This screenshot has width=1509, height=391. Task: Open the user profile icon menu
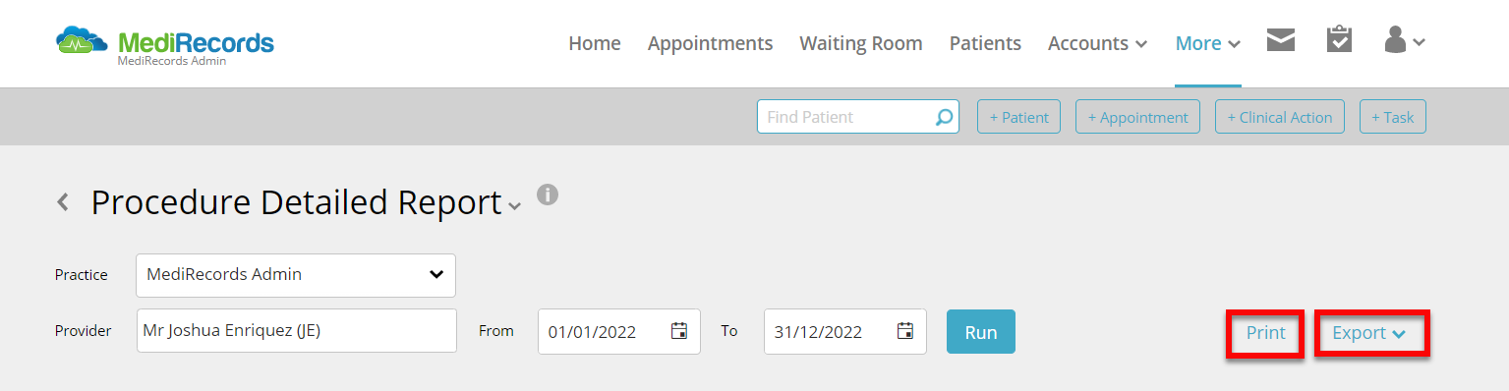pyautogui.click(x=1405, y=40)
